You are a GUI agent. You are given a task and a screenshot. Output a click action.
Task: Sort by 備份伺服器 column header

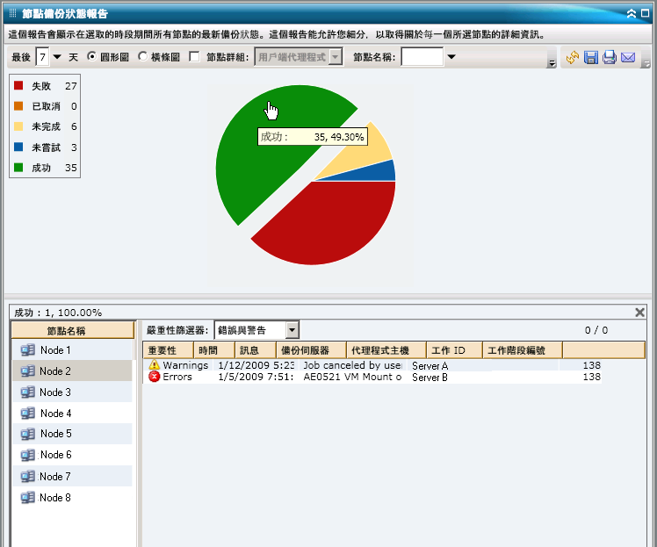311,350
